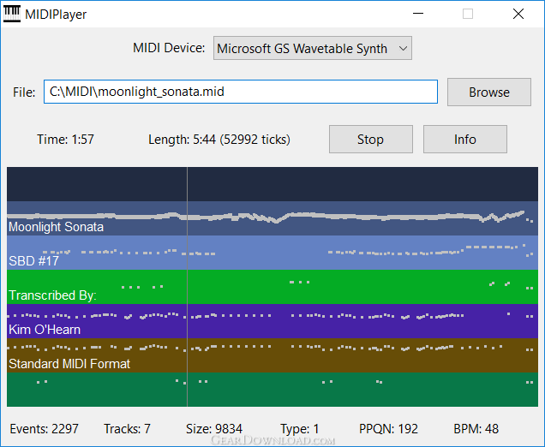Click the Type: 1 status entry
This screenshot has height=447, width=545.
coord(300,429)
